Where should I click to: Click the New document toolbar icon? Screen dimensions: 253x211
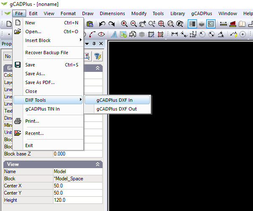point(9,24)
